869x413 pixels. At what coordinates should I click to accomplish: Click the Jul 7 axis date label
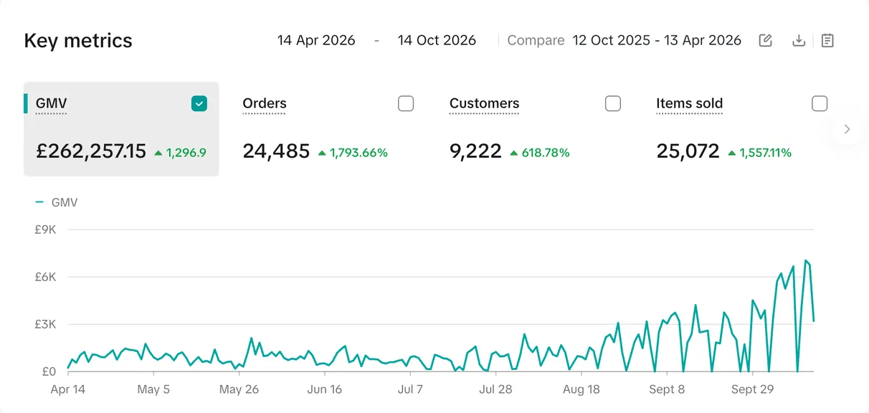click(410, 390)
